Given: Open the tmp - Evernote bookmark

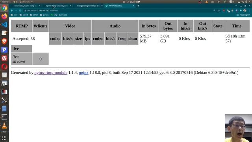Looking at the screenshot, I should (59, 15).
